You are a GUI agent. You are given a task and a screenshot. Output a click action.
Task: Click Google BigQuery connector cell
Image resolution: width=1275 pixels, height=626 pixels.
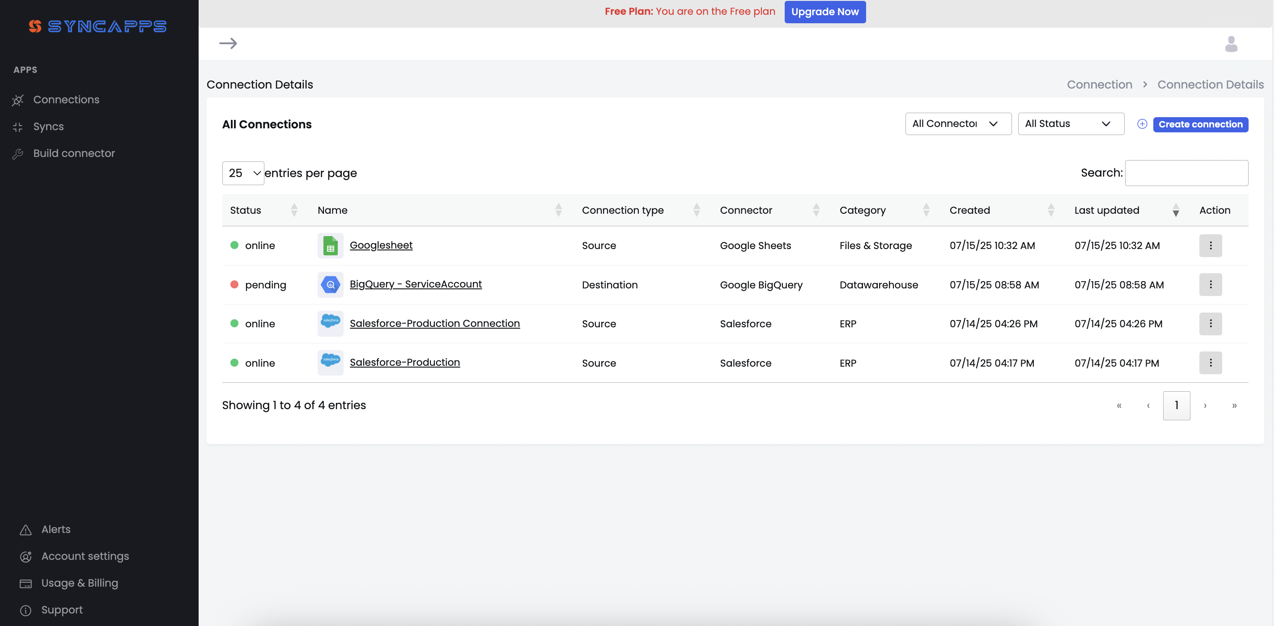click(761, 285)
